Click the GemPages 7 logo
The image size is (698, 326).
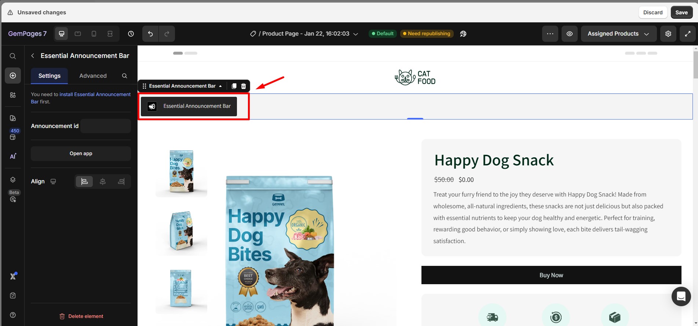coord(28,34)
